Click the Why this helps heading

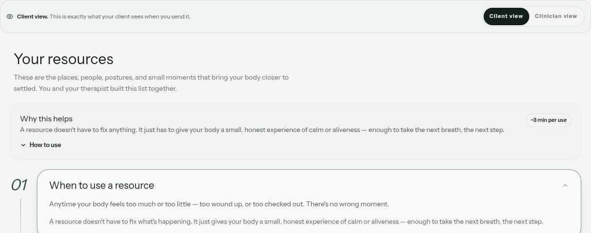pyautogui.click(x=46, y=119)
